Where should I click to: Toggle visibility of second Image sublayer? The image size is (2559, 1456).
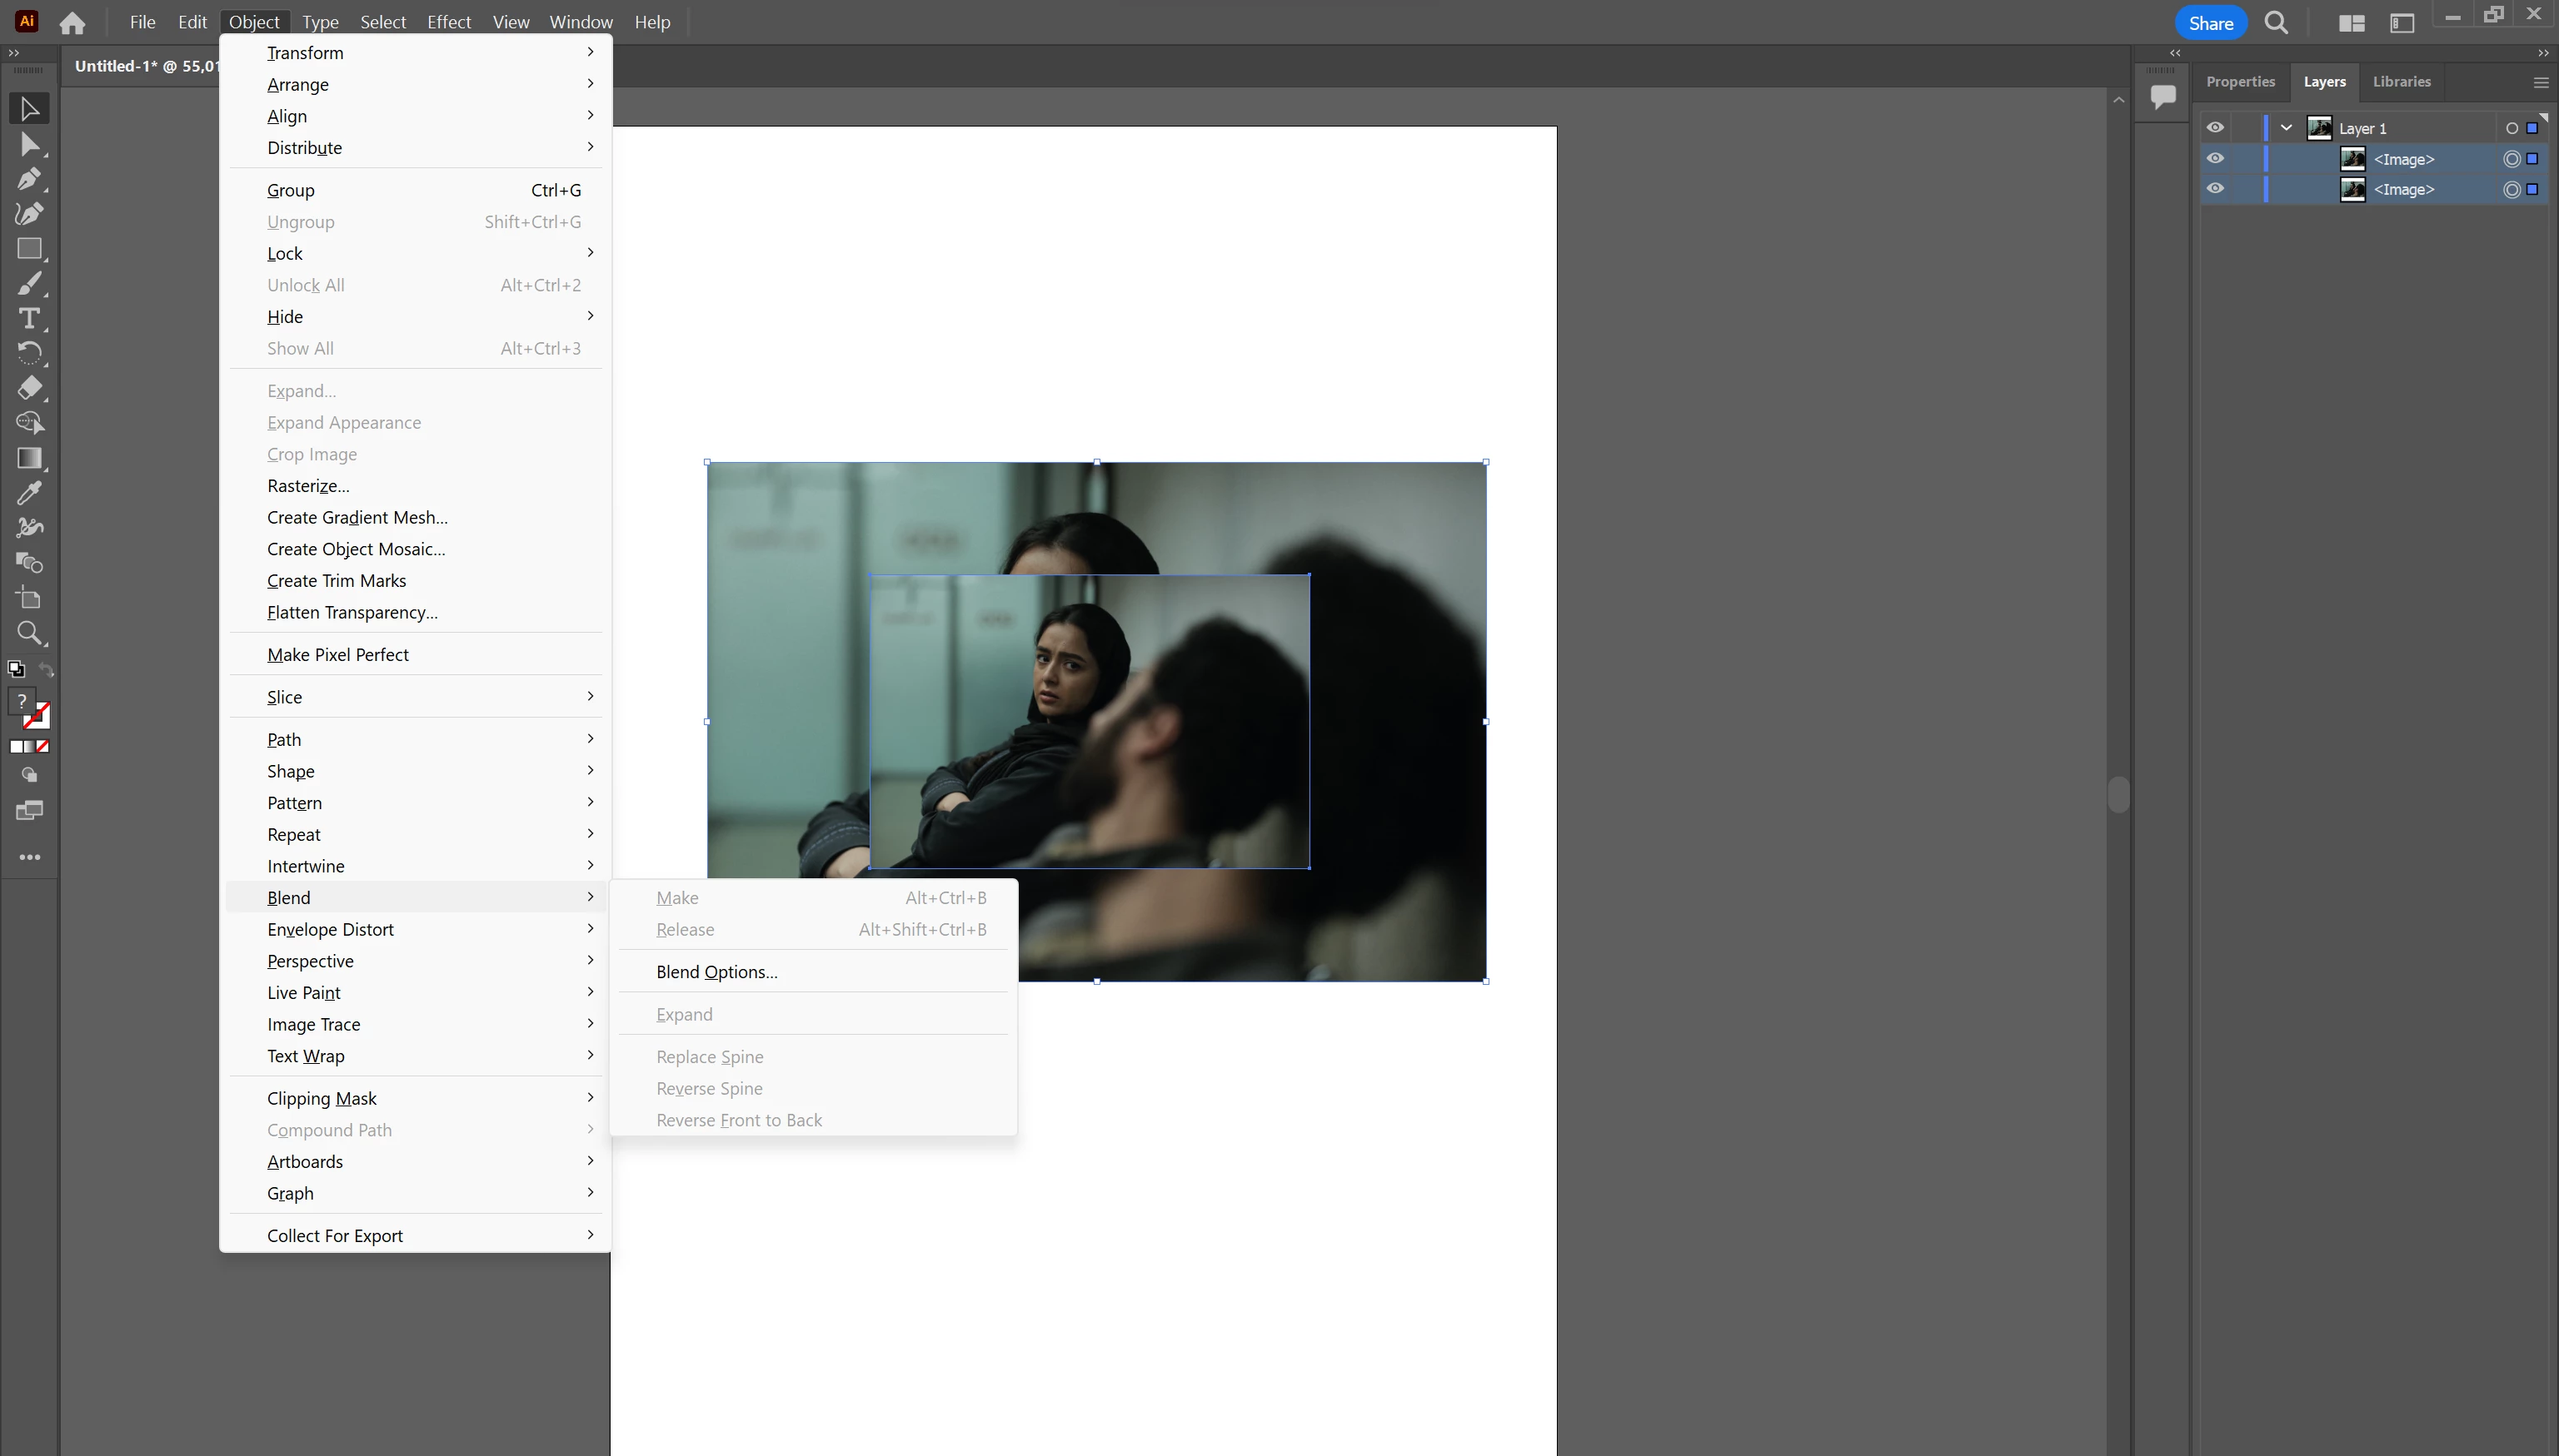pos(2215,188)
